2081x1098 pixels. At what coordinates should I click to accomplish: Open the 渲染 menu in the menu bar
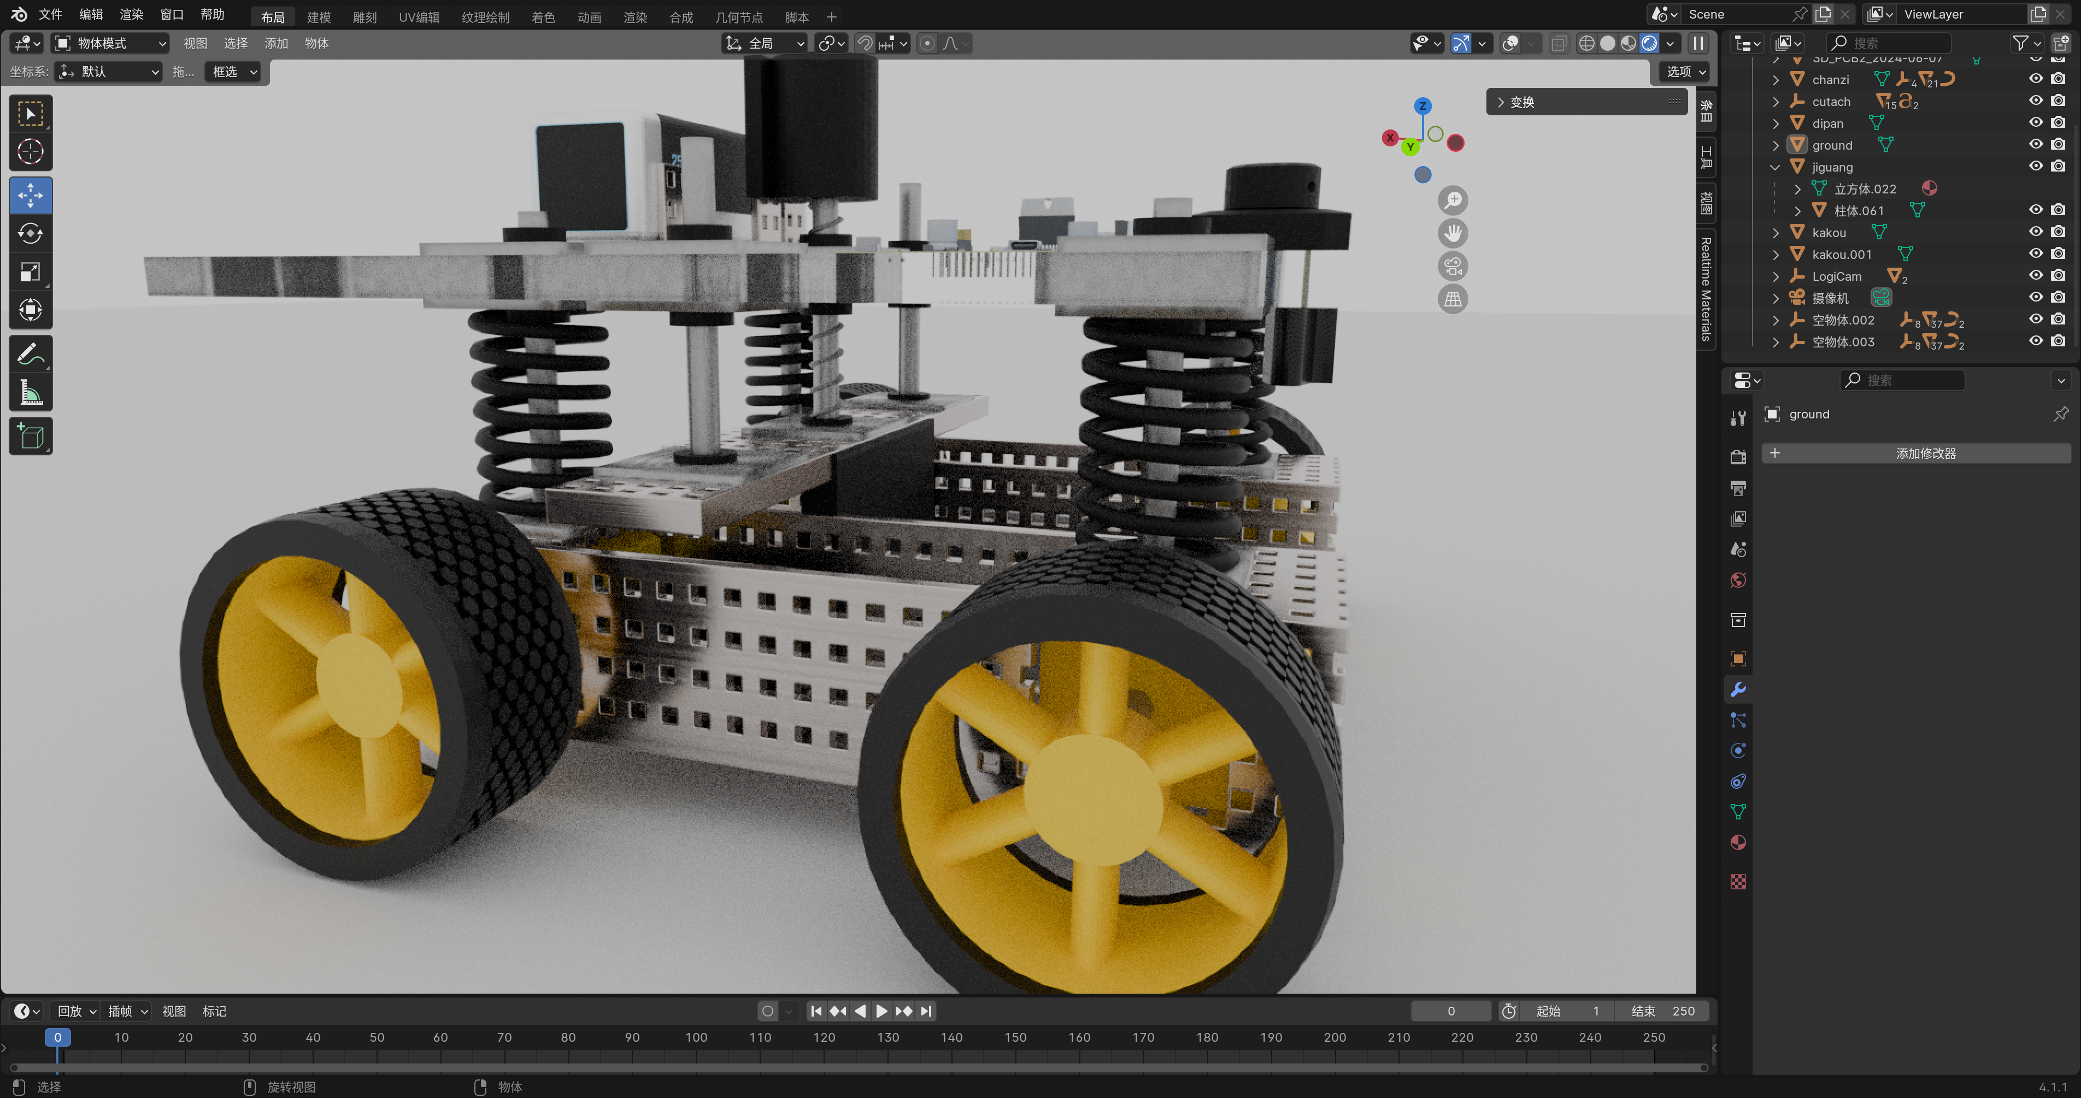coord(131,15)
